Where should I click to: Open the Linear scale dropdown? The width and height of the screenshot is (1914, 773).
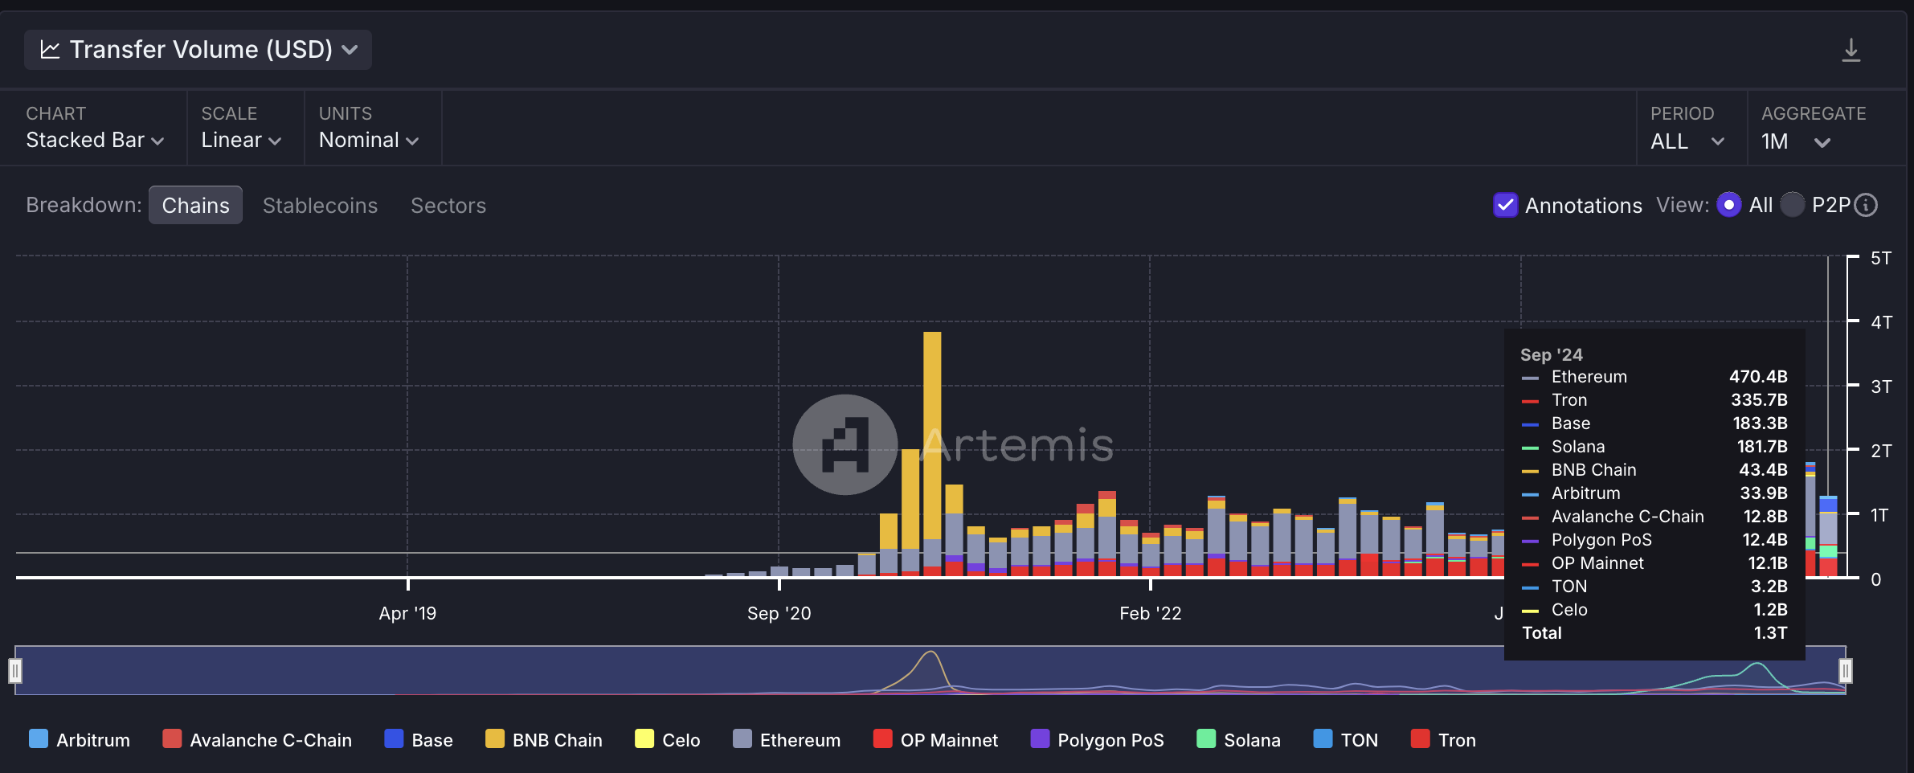[241, 140]
